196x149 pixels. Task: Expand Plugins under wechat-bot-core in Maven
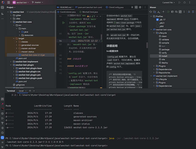click(154, 66)
